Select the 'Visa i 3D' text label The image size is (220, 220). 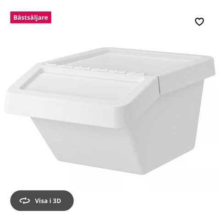pos(48,201)
